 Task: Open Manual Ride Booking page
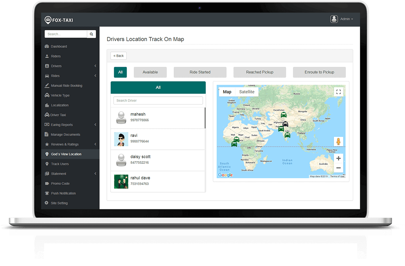(67, 86)
